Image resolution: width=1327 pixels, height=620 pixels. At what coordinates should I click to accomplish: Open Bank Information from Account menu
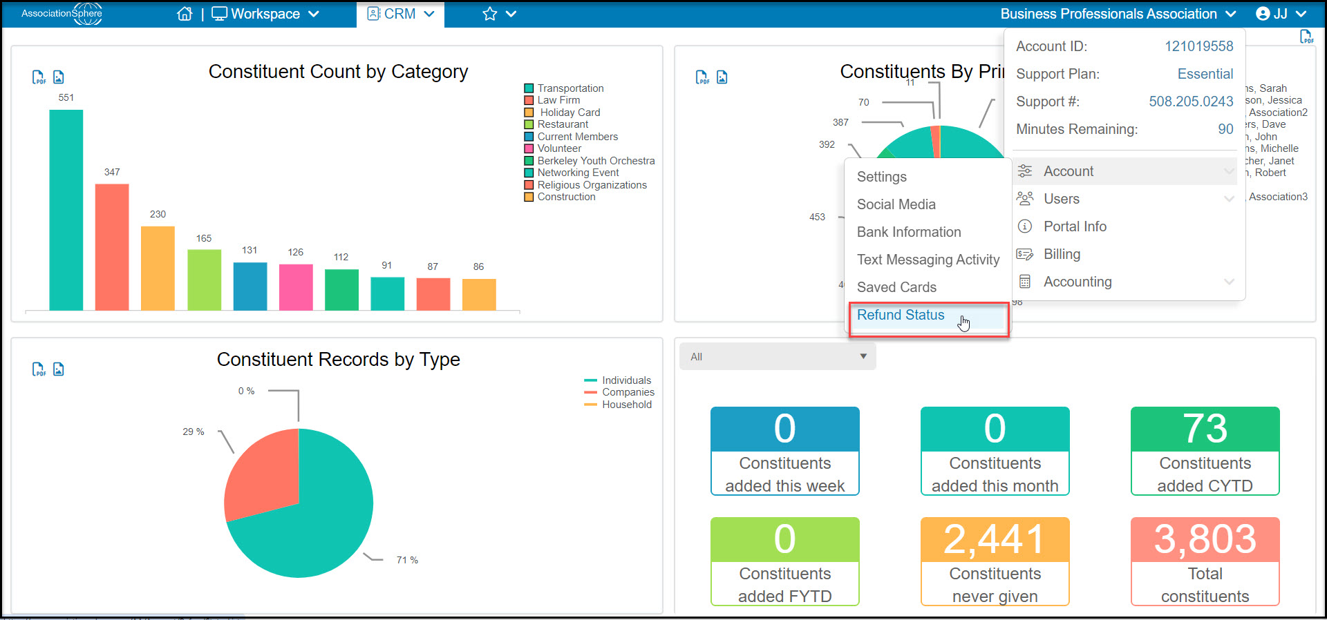coord(909,232)
